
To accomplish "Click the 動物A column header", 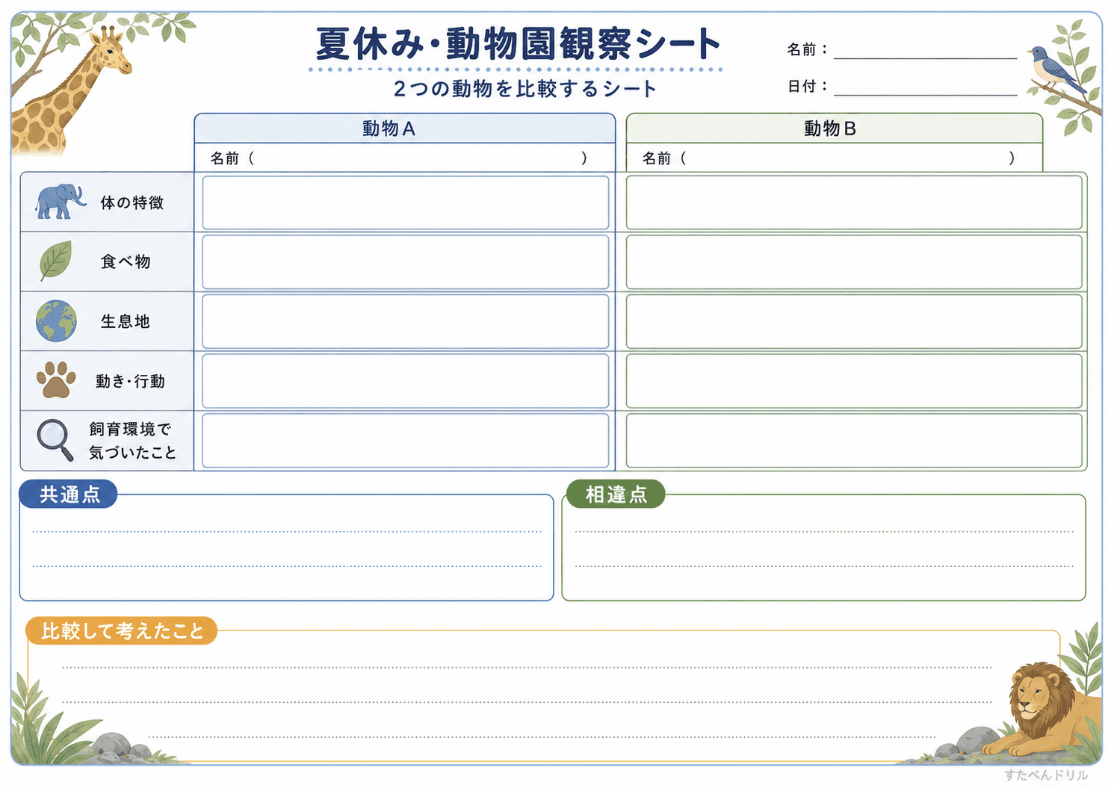I will pyautogui.click(x=404, y=128).
